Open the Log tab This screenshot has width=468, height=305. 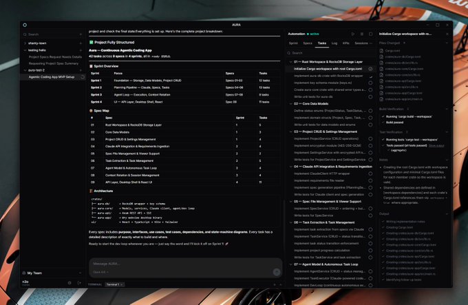[x=334, y=43]
